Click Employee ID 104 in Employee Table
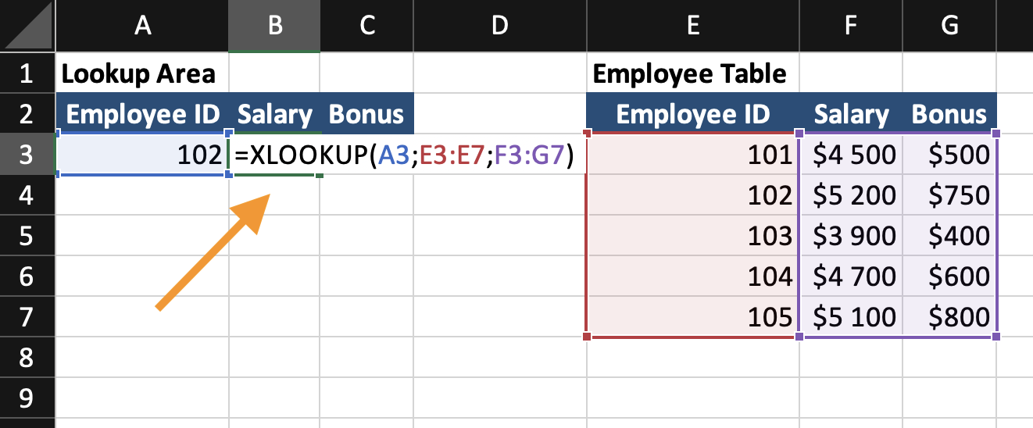Image resolution: width=1033 pixels, height=428 pixels. [x=692, y=276]
